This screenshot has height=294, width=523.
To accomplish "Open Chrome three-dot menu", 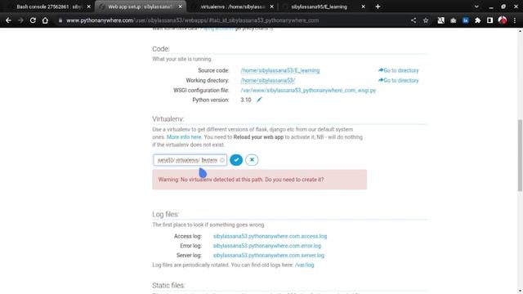I will coord(515,20).
